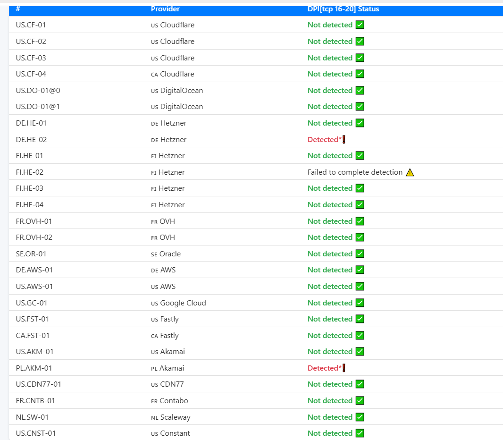
Task: Click green checkmark icon in US.DO-01@1 row
Action: (360, 107)
